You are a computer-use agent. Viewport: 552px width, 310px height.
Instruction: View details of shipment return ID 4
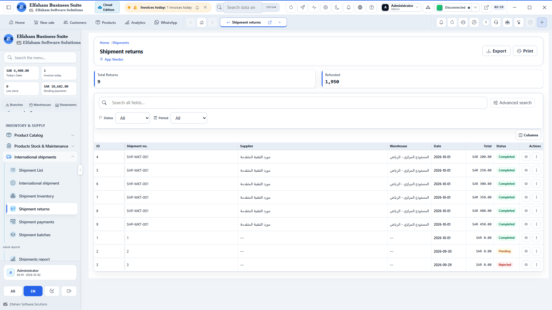pyautogui.click(x=526, y=157)
